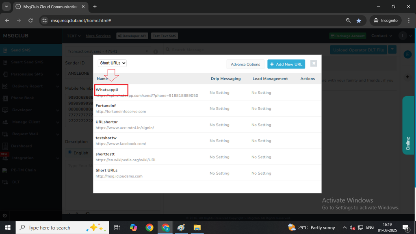
Task: Click the facebook.com URL text
Action: 121,143
